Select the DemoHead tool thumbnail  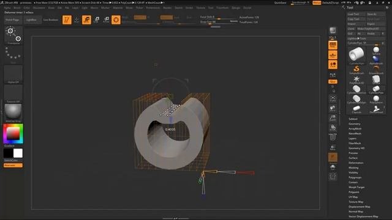tap(376, 109)
